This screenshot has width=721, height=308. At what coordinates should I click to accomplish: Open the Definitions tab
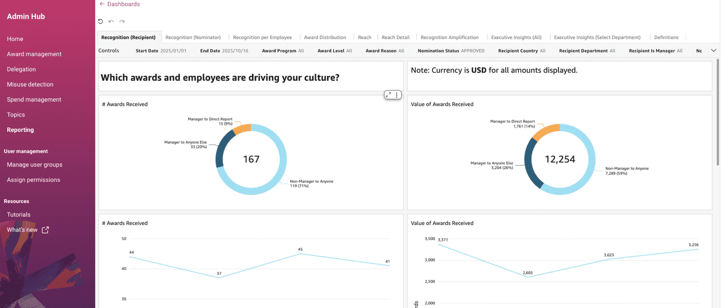click(x=666, y=38)
